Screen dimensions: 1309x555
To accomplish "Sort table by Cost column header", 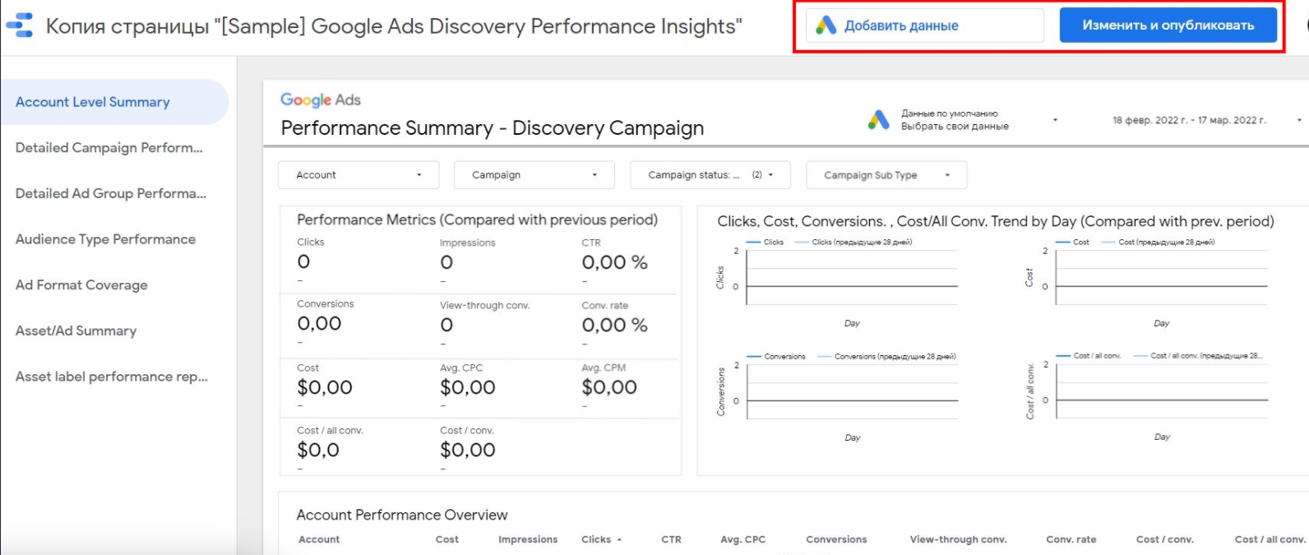I will [447, 540].
